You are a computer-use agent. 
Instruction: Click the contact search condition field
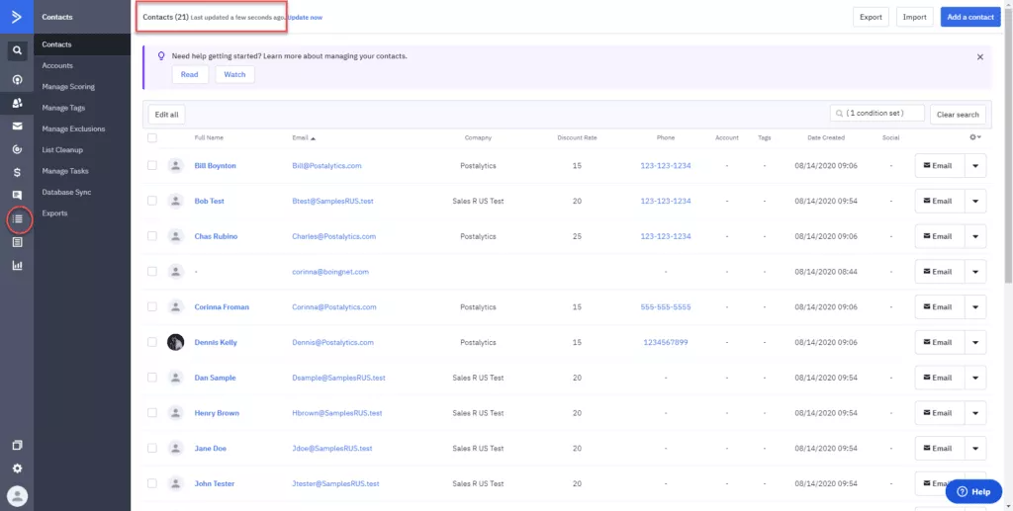(x=876, y=113)
